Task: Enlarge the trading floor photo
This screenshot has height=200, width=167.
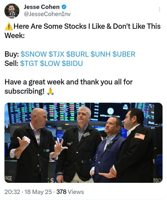Action: [84, 143]
